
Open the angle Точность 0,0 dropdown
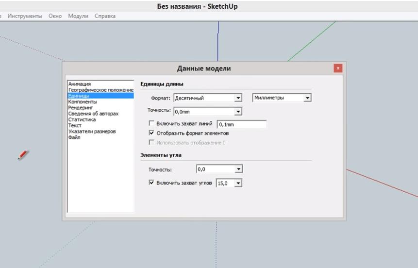(x=219, y=169)
